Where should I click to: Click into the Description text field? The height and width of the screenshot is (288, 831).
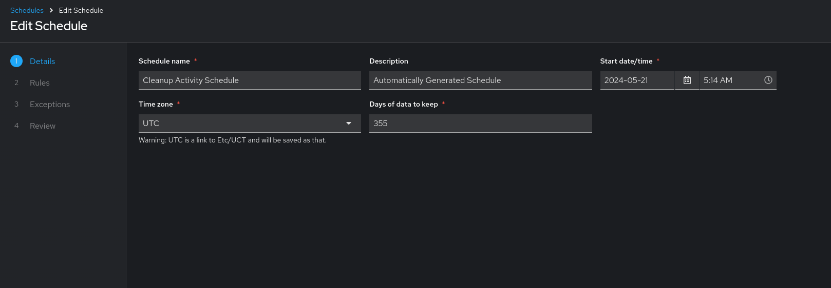[480, 80]
